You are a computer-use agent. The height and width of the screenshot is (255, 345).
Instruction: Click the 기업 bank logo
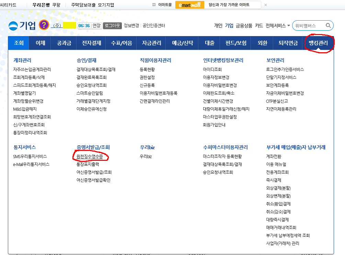point(22,25)
